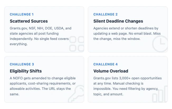Open the "Volume Overload" heading
The width and height of the screenshot is (172, 109).
pos(111,71)
